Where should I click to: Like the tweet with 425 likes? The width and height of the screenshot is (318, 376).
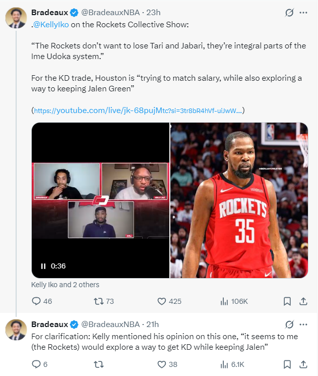point(162,301)
